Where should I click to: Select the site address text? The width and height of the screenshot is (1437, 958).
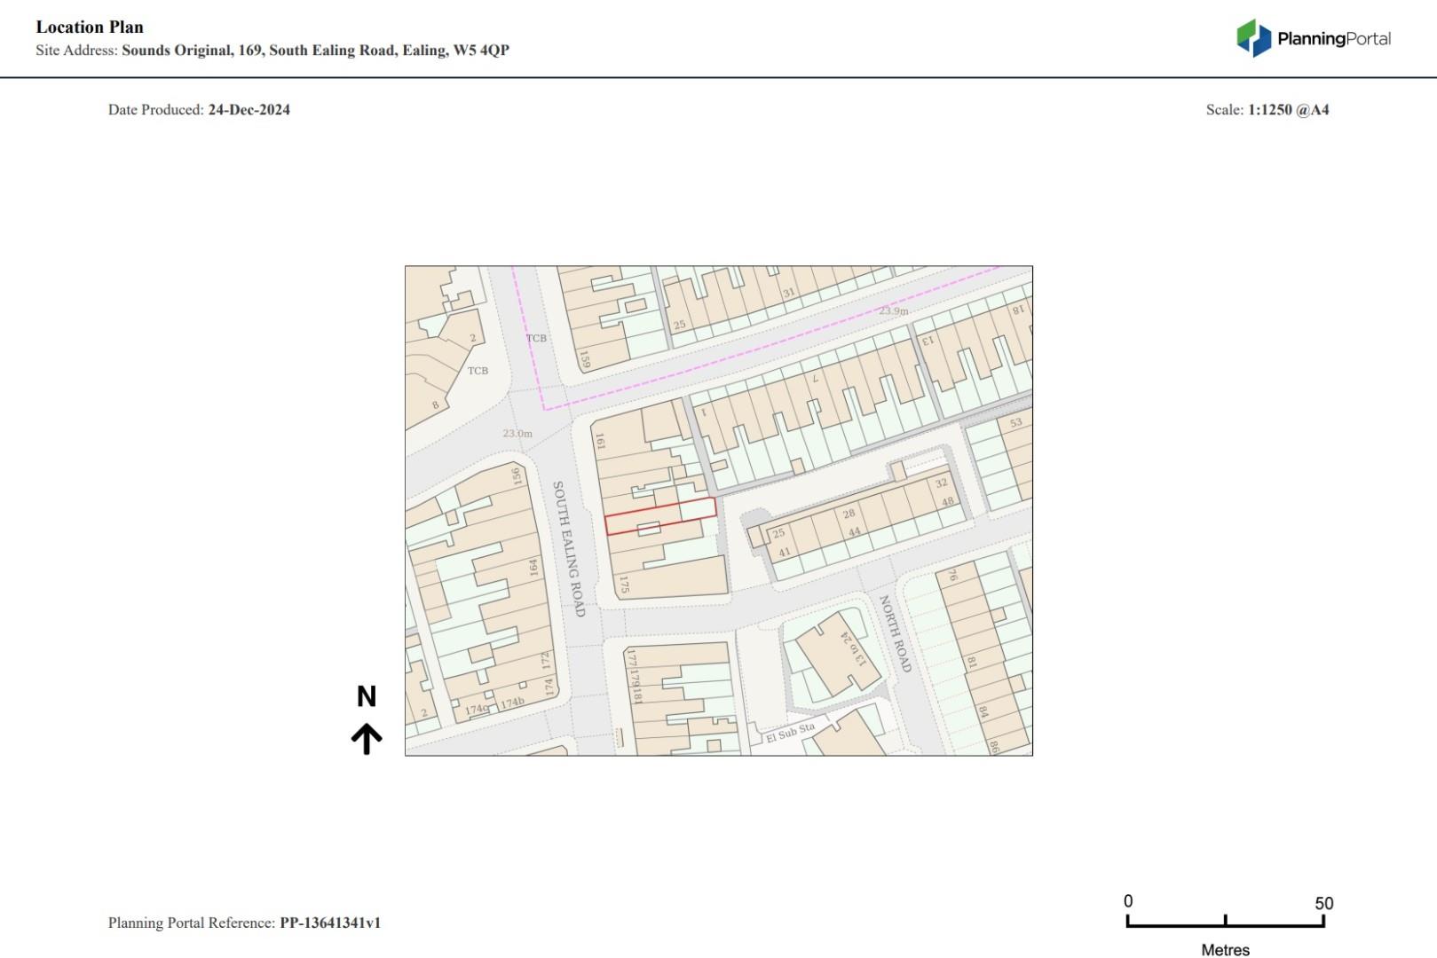click(x=315, y=51)
